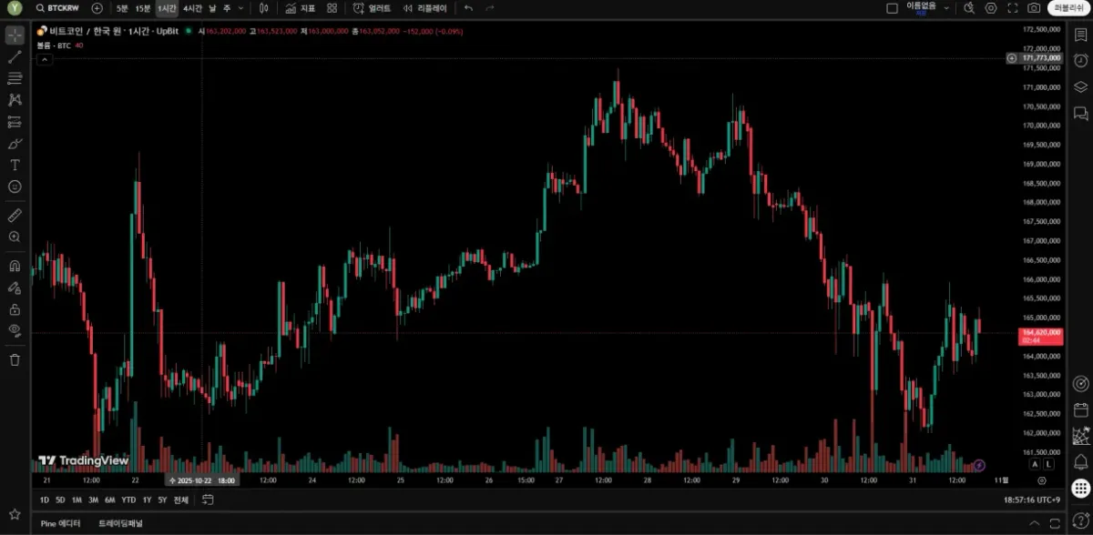Open the forecasting and measurement tools
Image resolution: width=1093 pixels, height=535 pixels.
tap(15, 122)
